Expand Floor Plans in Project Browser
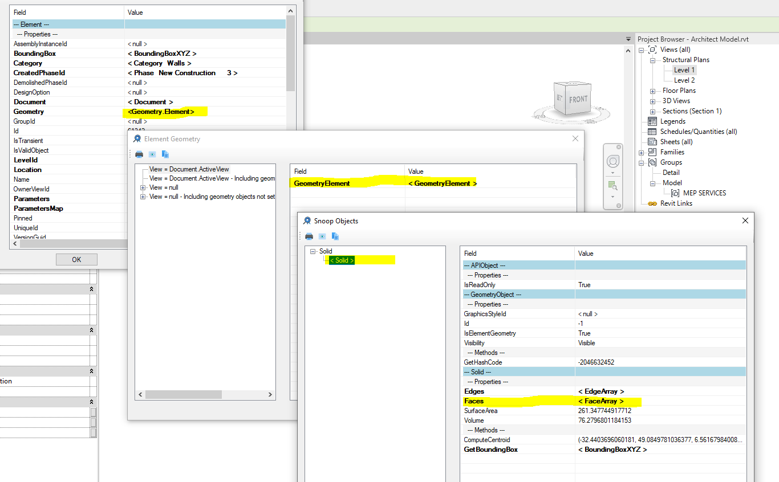This screenshot has width=779, height=482. point(652,90)
